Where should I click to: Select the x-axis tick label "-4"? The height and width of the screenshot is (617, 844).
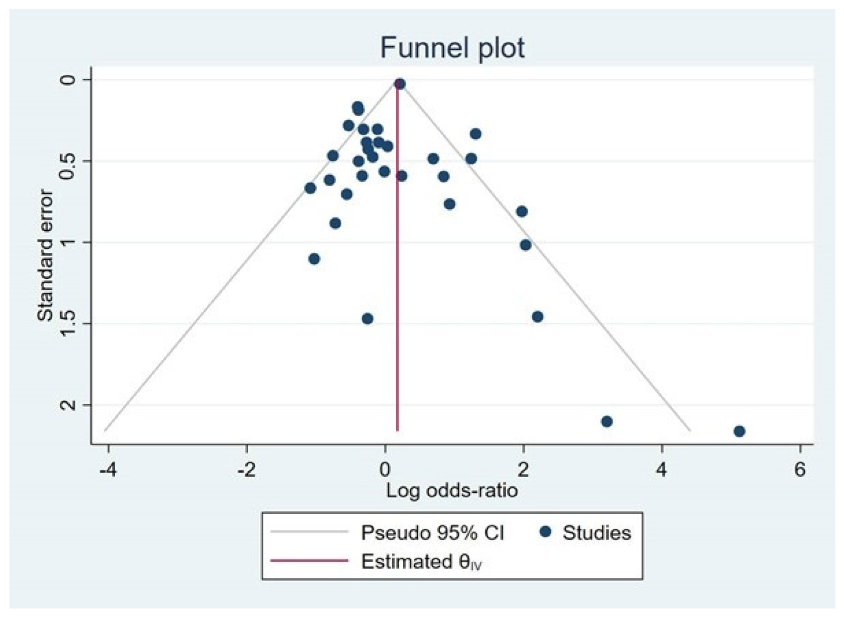click(x=108, y=469)
